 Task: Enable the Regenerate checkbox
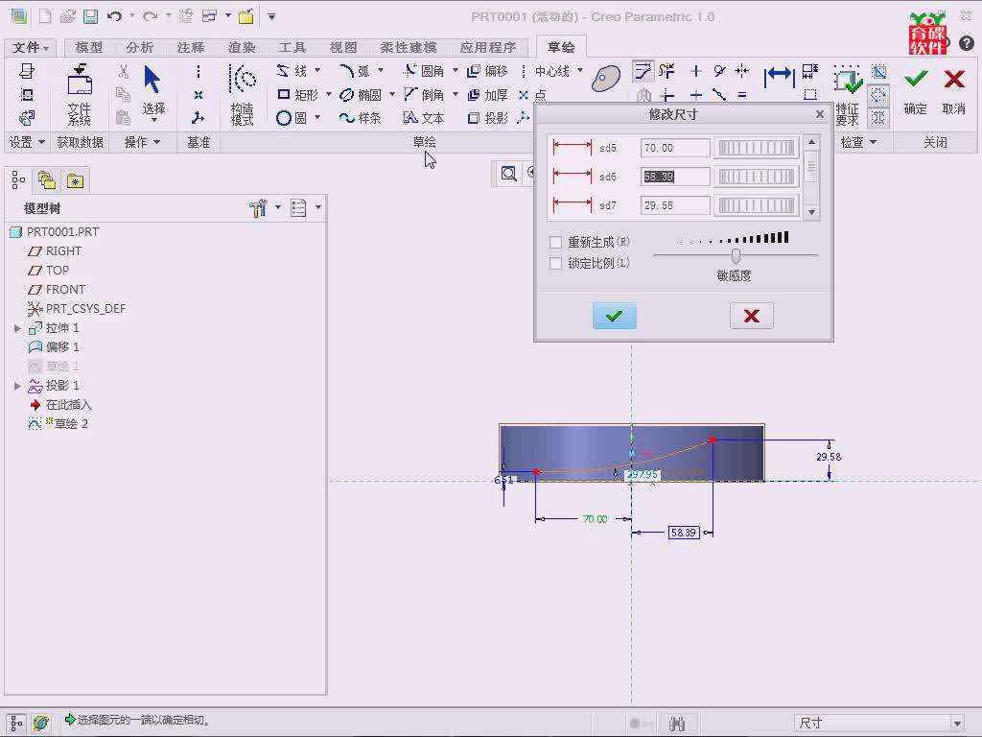point(555,242)
